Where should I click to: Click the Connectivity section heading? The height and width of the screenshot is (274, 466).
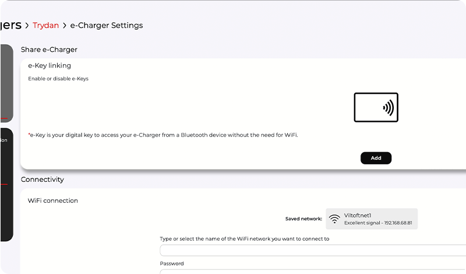[x=43, y=180]
